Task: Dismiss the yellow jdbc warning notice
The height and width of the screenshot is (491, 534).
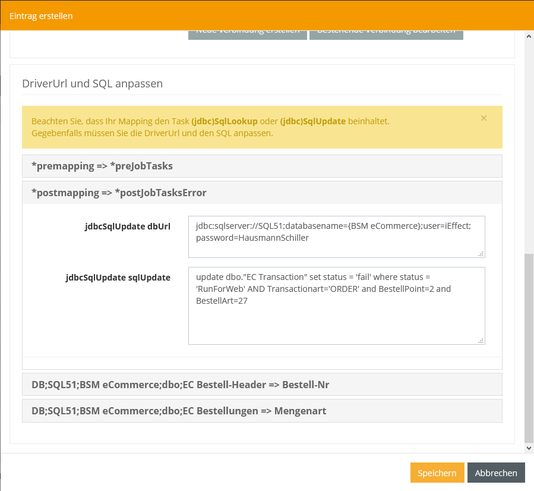Action: 484,118
